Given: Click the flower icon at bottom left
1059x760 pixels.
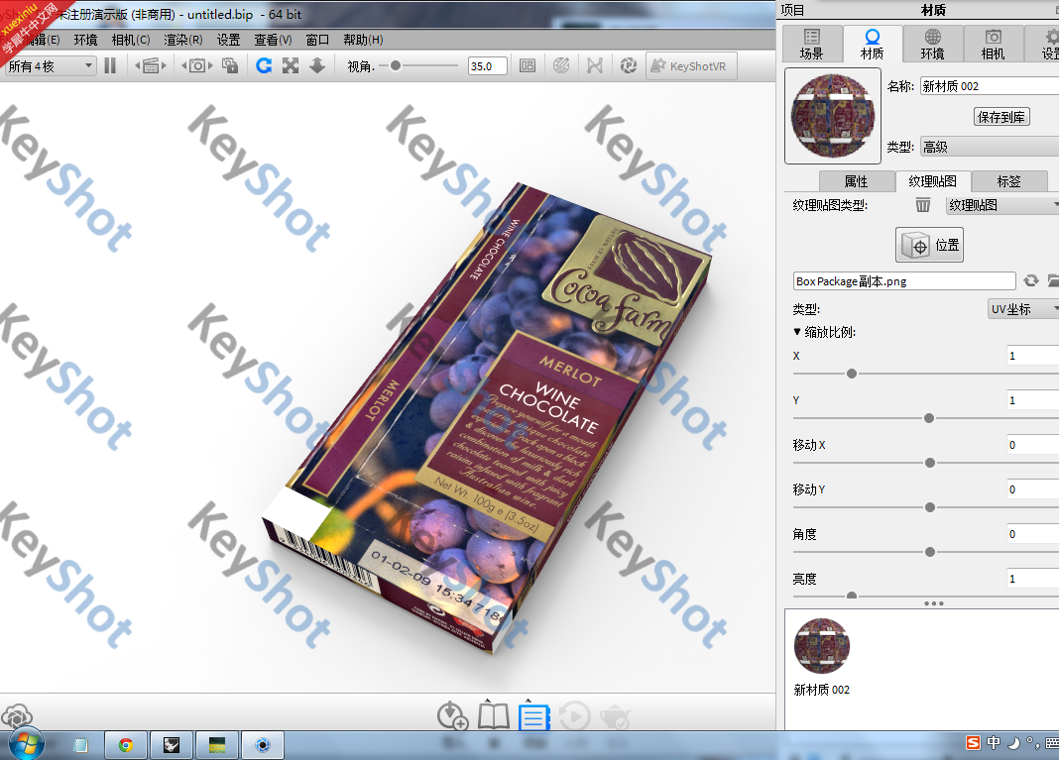Looking at the screenshot, I should (17, 715).
